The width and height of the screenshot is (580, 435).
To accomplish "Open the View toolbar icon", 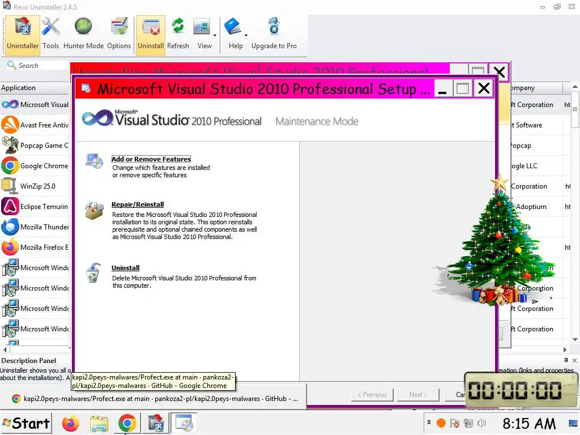I will point(202,34).
